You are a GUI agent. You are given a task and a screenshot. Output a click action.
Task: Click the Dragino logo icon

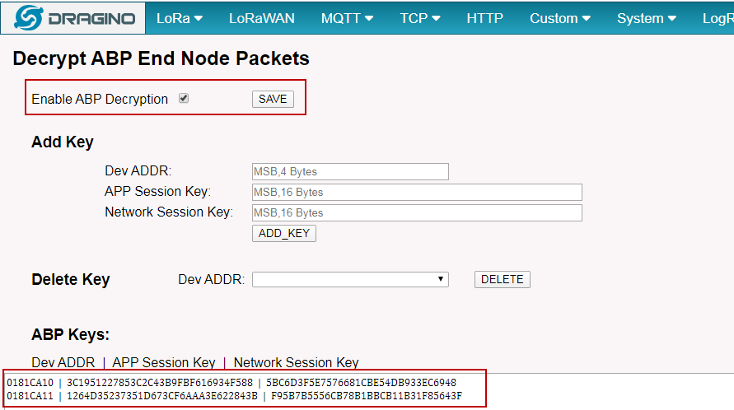point(29,18)
